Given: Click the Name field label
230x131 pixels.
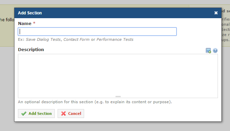Looking at the screenshot, I should tap(24, 23).
